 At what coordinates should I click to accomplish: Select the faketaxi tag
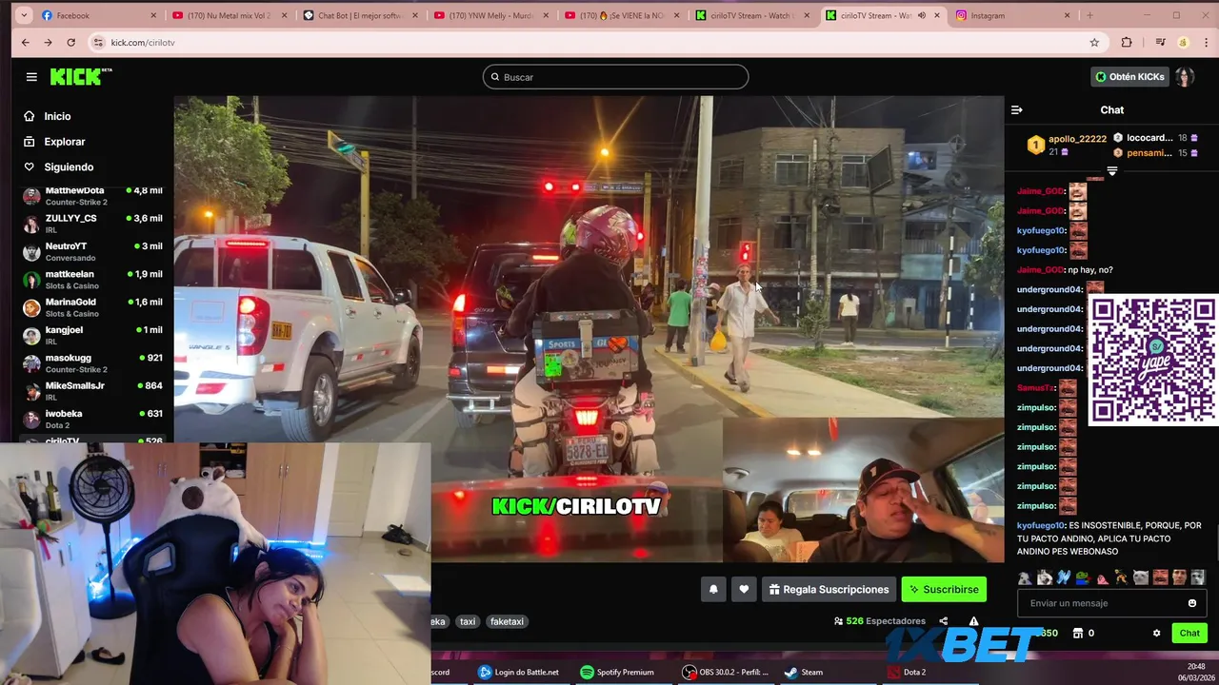click(x=508, y=621)
